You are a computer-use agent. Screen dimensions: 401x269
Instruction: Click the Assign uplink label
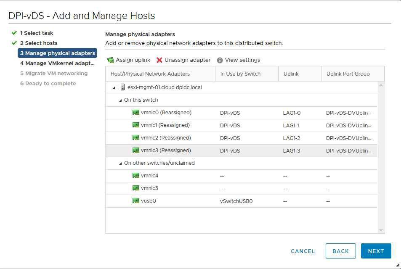click(x=133, y=60)
